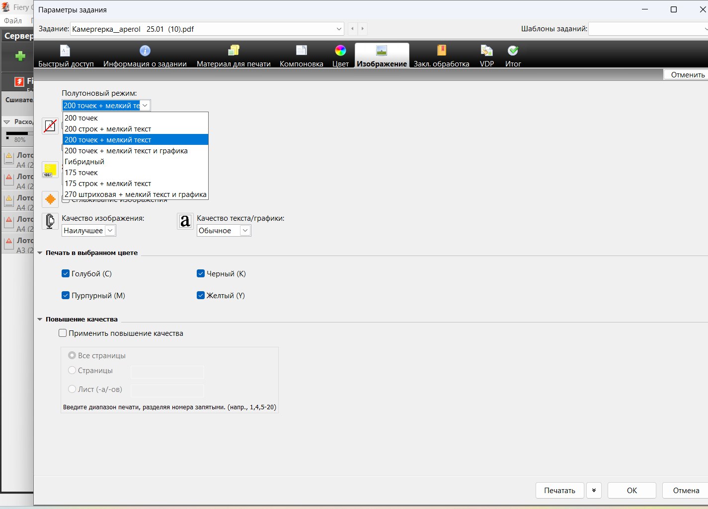Select '270 штриховая + мелкий текст и графика'
Screen dimensions: 708x509
(x=135, y=194)
